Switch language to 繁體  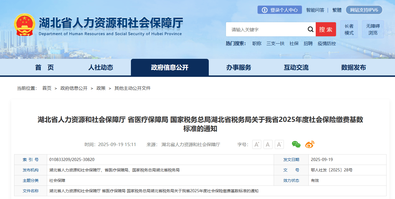coord(337,10)
